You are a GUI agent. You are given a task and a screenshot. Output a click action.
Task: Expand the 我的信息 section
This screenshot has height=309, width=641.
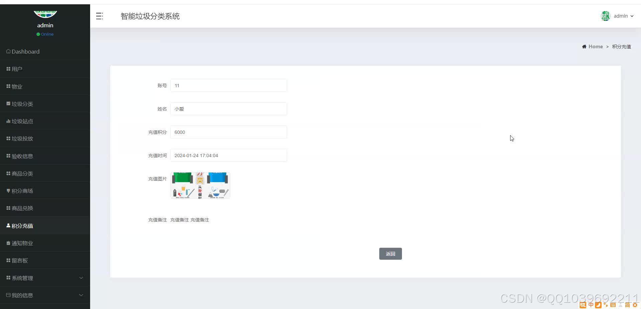tap(22, 295)
